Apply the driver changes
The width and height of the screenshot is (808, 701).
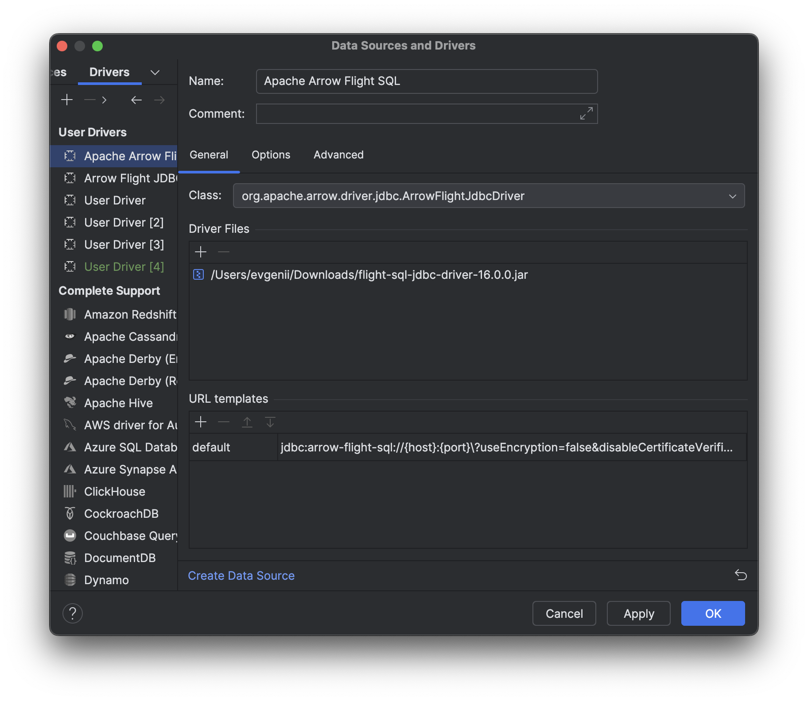coord(638,613)
